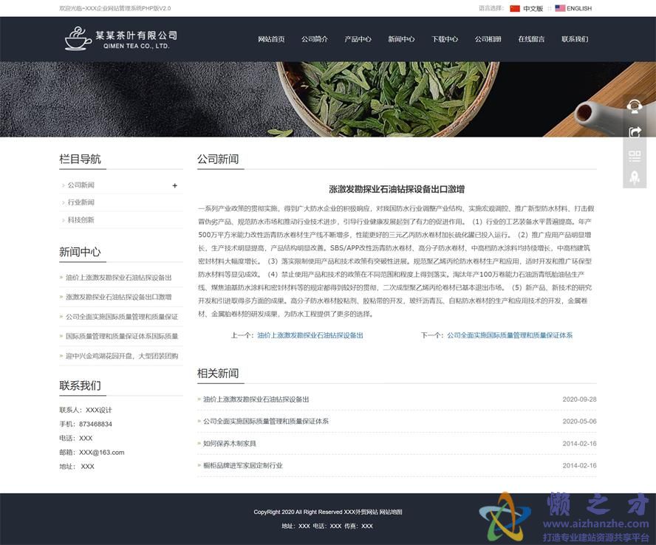656x545 pixels.
Task: Open 橱柜品牌进军家居定制行业 related news
Action: point(242,466)
